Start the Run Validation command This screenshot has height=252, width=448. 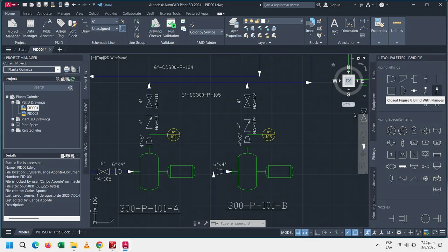tap(171, 28)
